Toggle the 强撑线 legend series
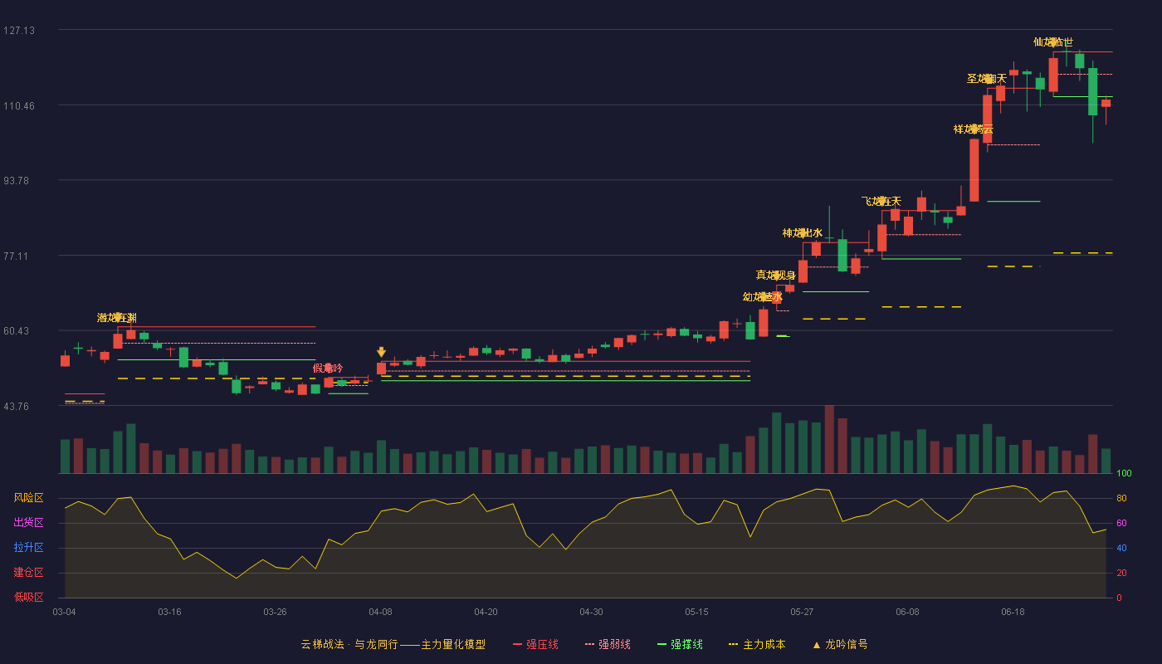 [x=680, y=644]
